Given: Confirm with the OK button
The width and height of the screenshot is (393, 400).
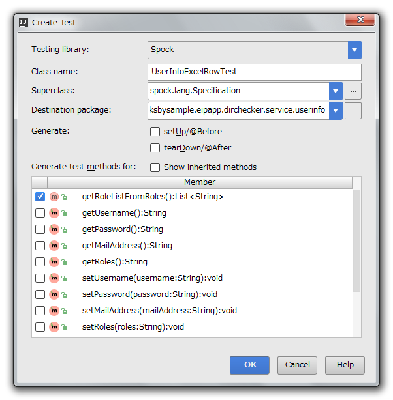Looking at the screenshot, I should (x=249, y=365).
